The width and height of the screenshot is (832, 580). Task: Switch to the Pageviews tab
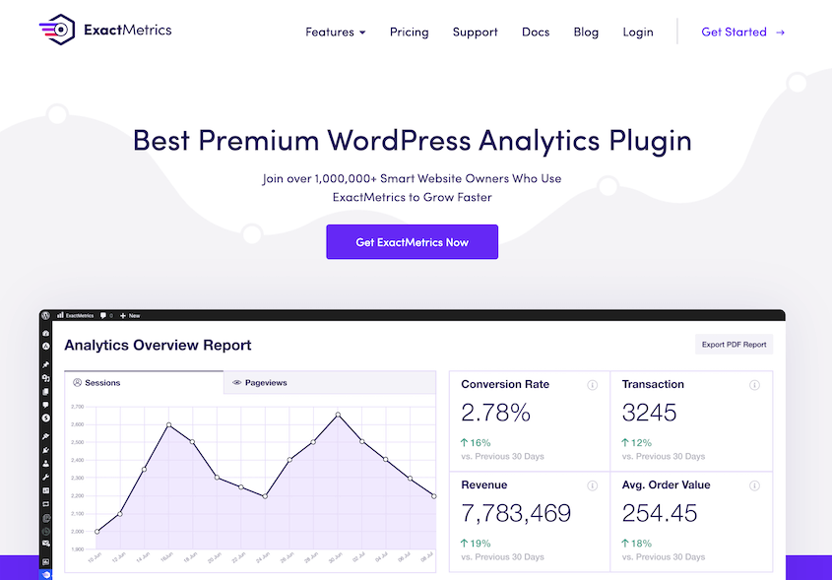click(330, 383)
